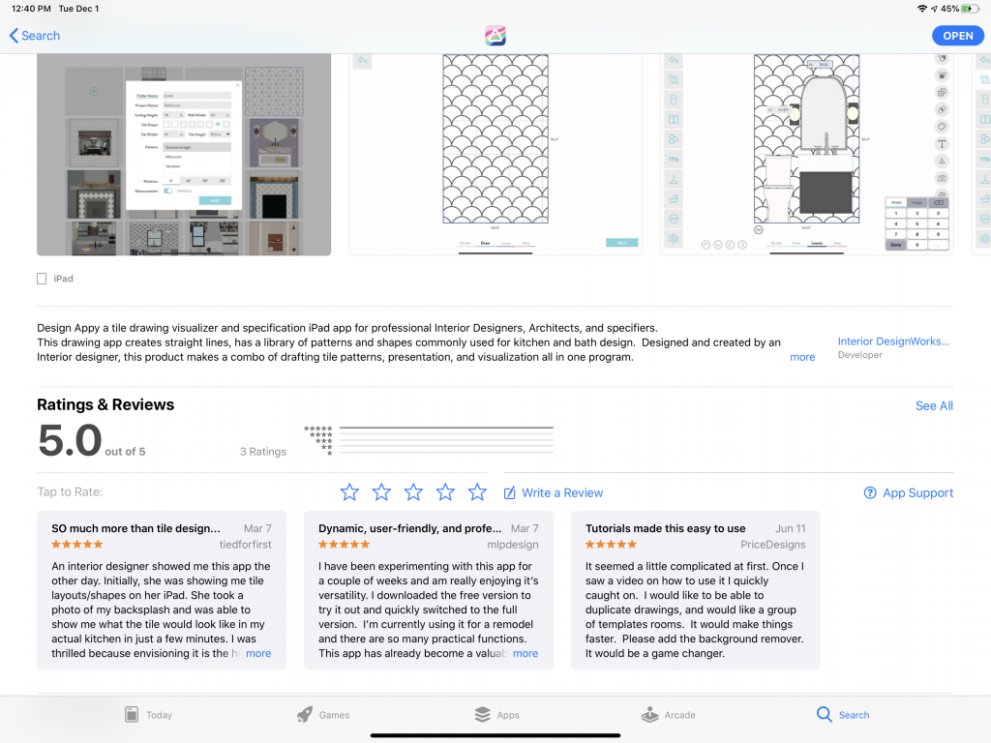The width and height of the screenshot is (991, 743).
Task: Tap reviewer name mlpdesign
Action: tap(513, 545)
